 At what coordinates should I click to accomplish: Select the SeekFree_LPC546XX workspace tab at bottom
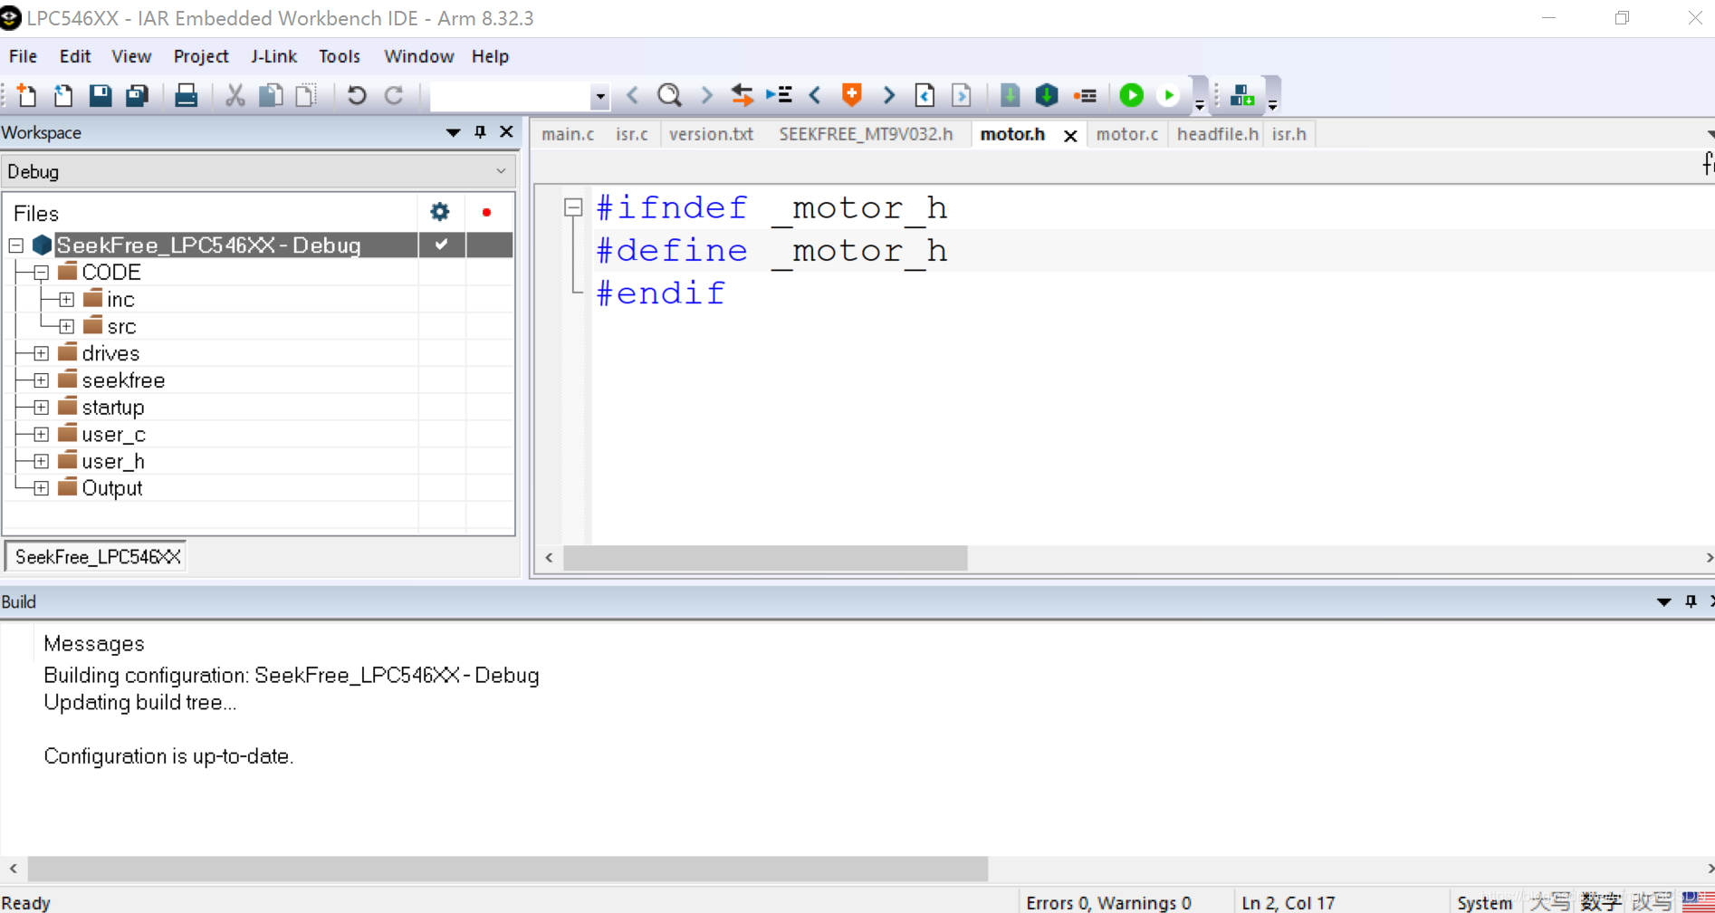point(97,556)
